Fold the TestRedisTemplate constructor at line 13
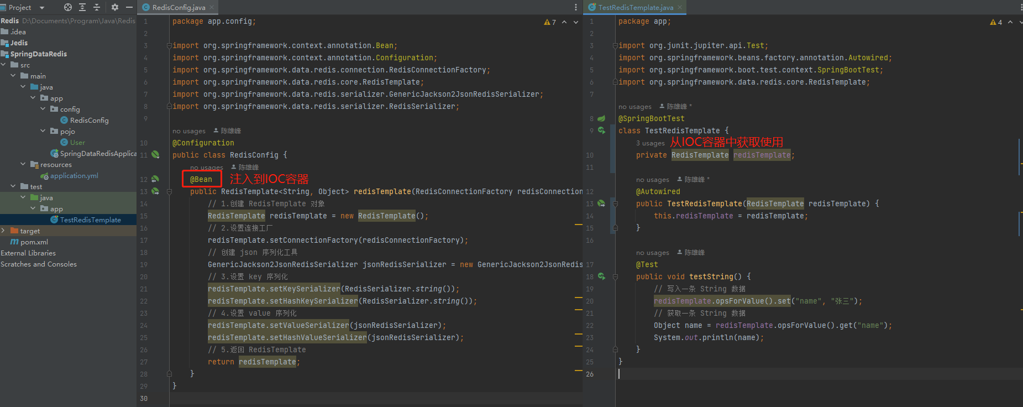This screenshot has height=407, width=1023. coord(615,203)
